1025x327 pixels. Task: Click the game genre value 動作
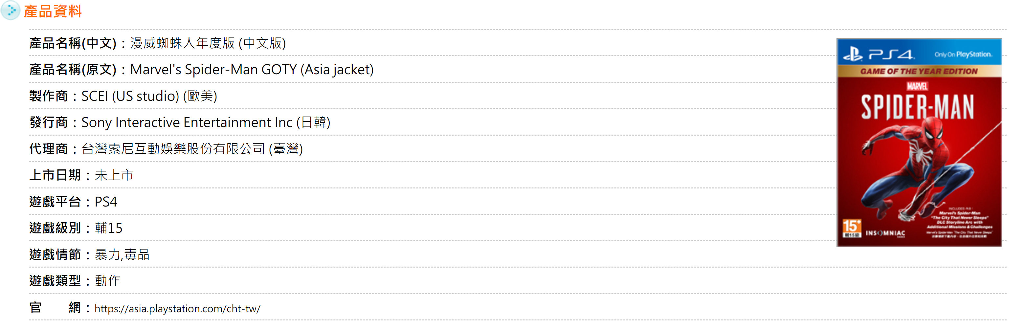point(107,281)
